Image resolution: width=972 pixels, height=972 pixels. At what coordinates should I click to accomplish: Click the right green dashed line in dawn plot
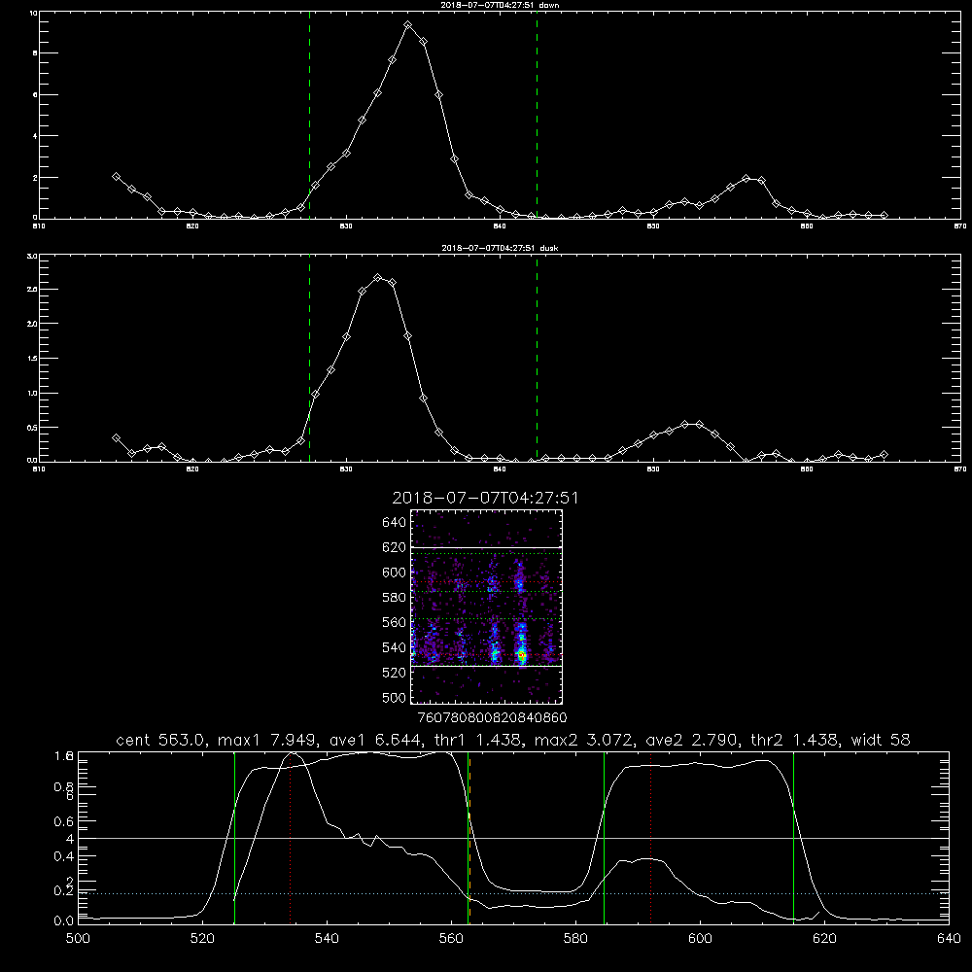click(x=537, y=118)
